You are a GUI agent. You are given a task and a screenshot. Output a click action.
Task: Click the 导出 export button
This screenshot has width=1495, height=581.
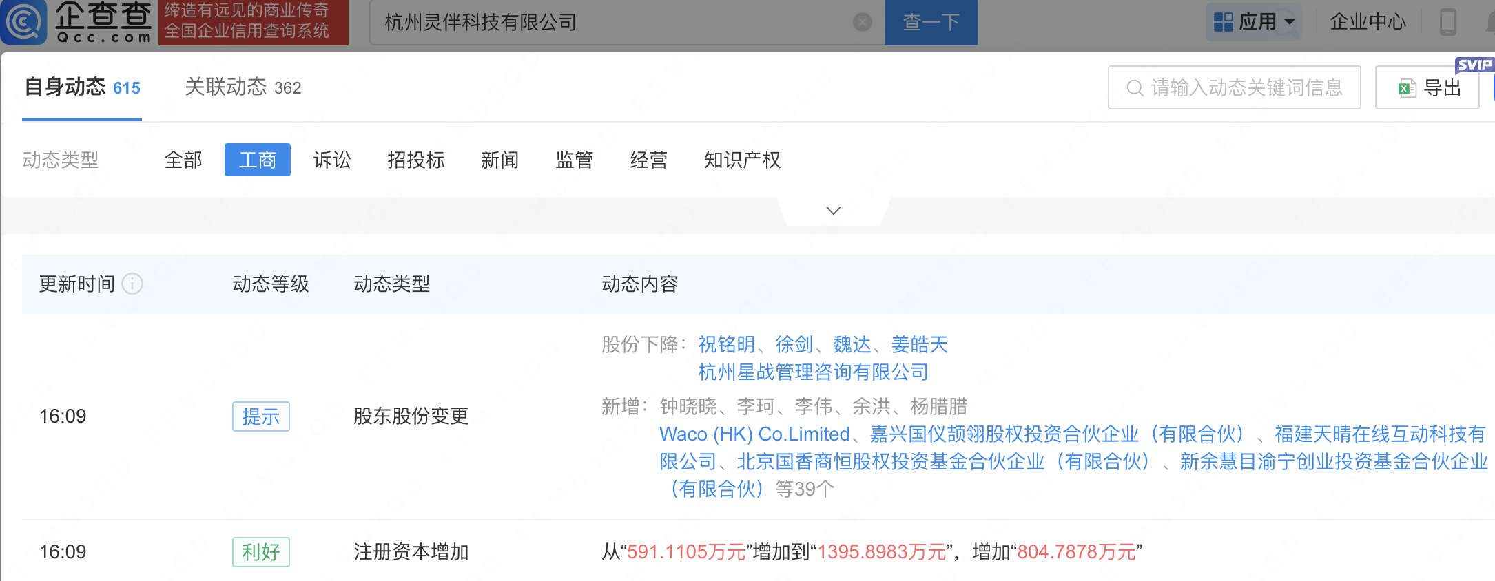click(x=1427, y=87)
